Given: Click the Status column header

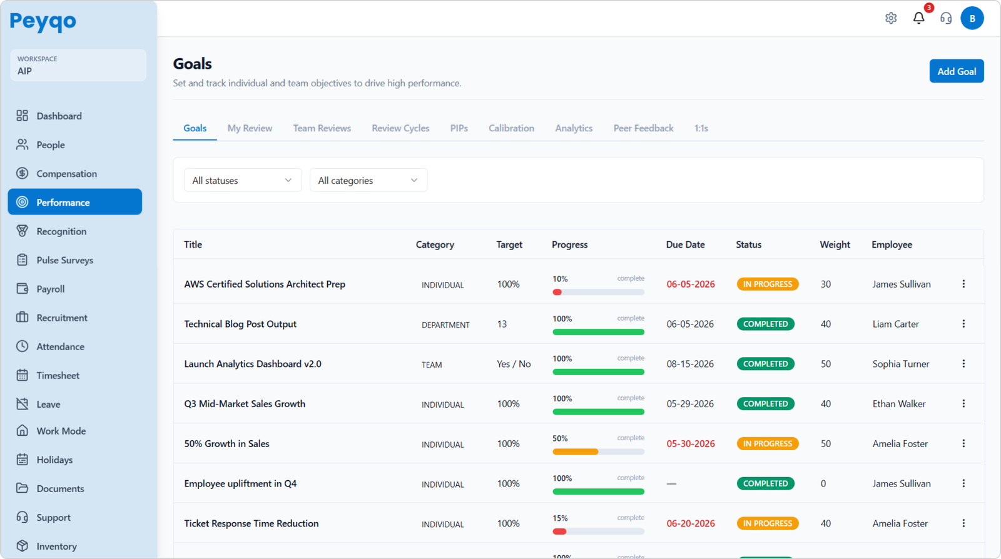Looking at the screenshot, I should point(748,244).
